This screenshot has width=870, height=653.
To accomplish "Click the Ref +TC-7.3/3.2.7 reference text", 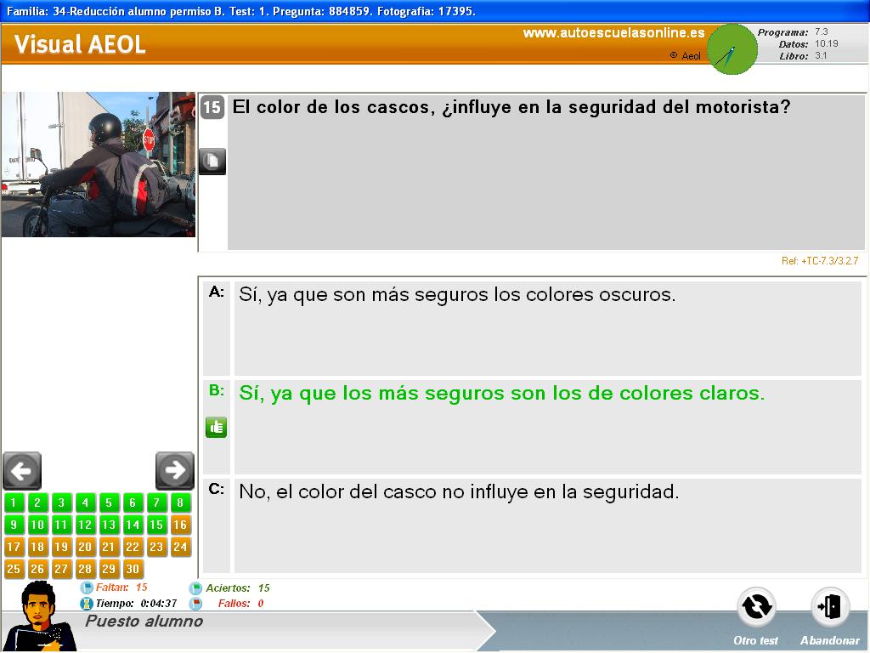I will click(819, 261).
